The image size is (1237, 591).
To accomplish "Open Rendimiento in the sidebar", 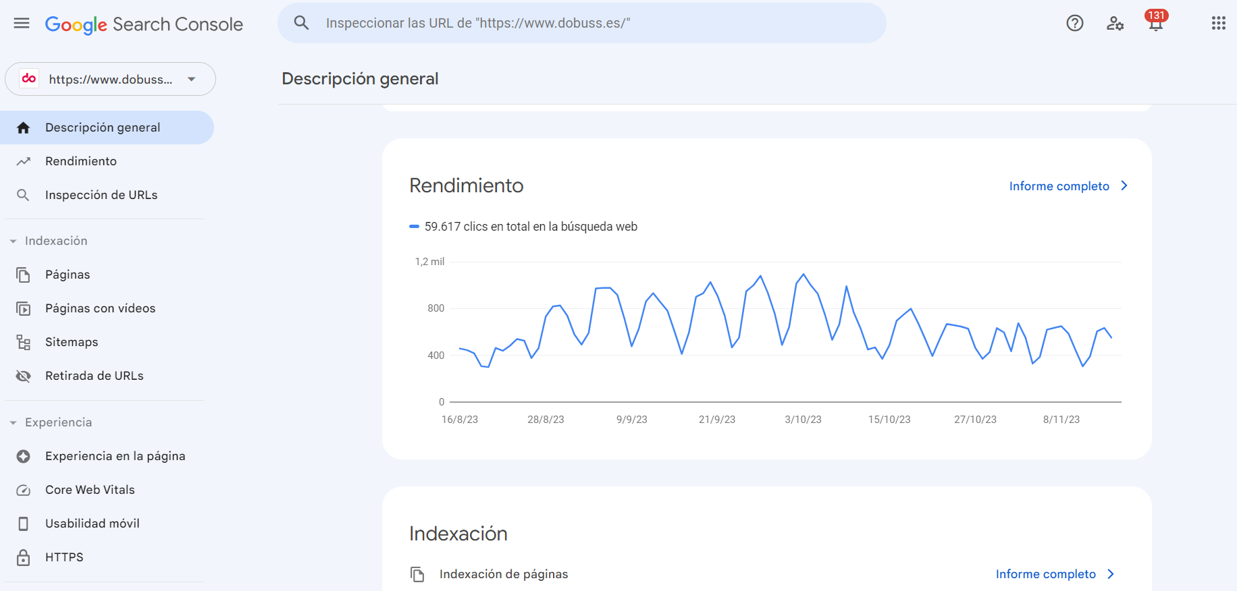I will pos(107,161).
